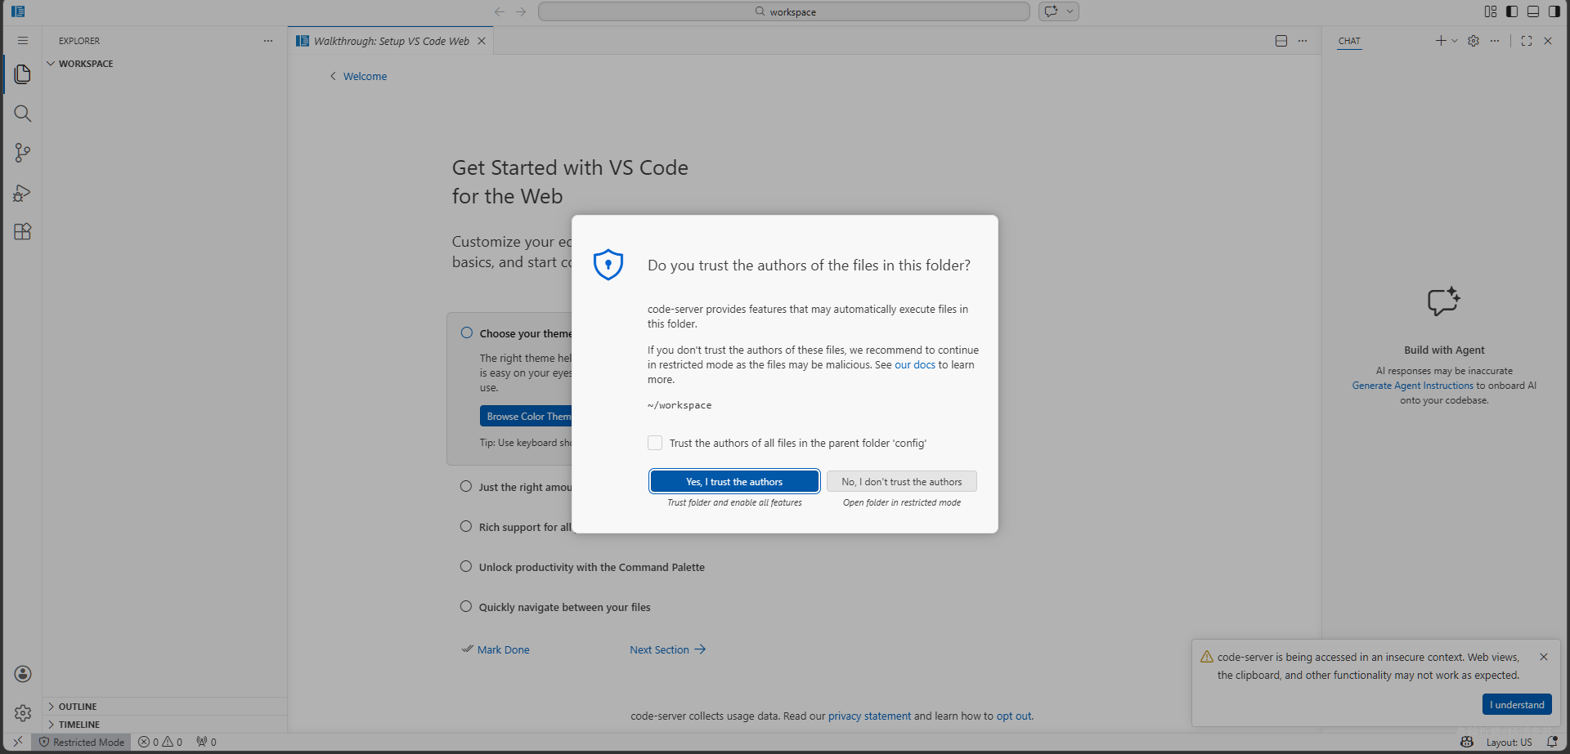Click the Mark Done link
1570x754 pixels.
[503, 649]
